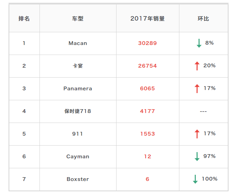Select the sales value 6065
The width and height of the screenshot is (234, 194).
click(x=147, y=89)
